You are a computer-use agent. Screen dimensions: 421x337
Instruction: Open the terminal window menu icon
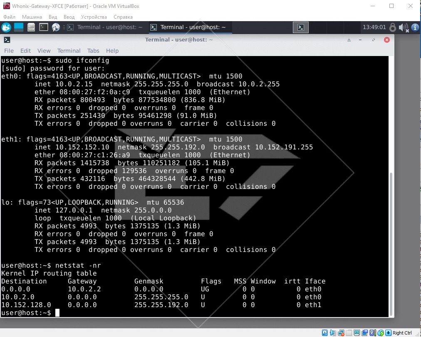pos(7,40)
